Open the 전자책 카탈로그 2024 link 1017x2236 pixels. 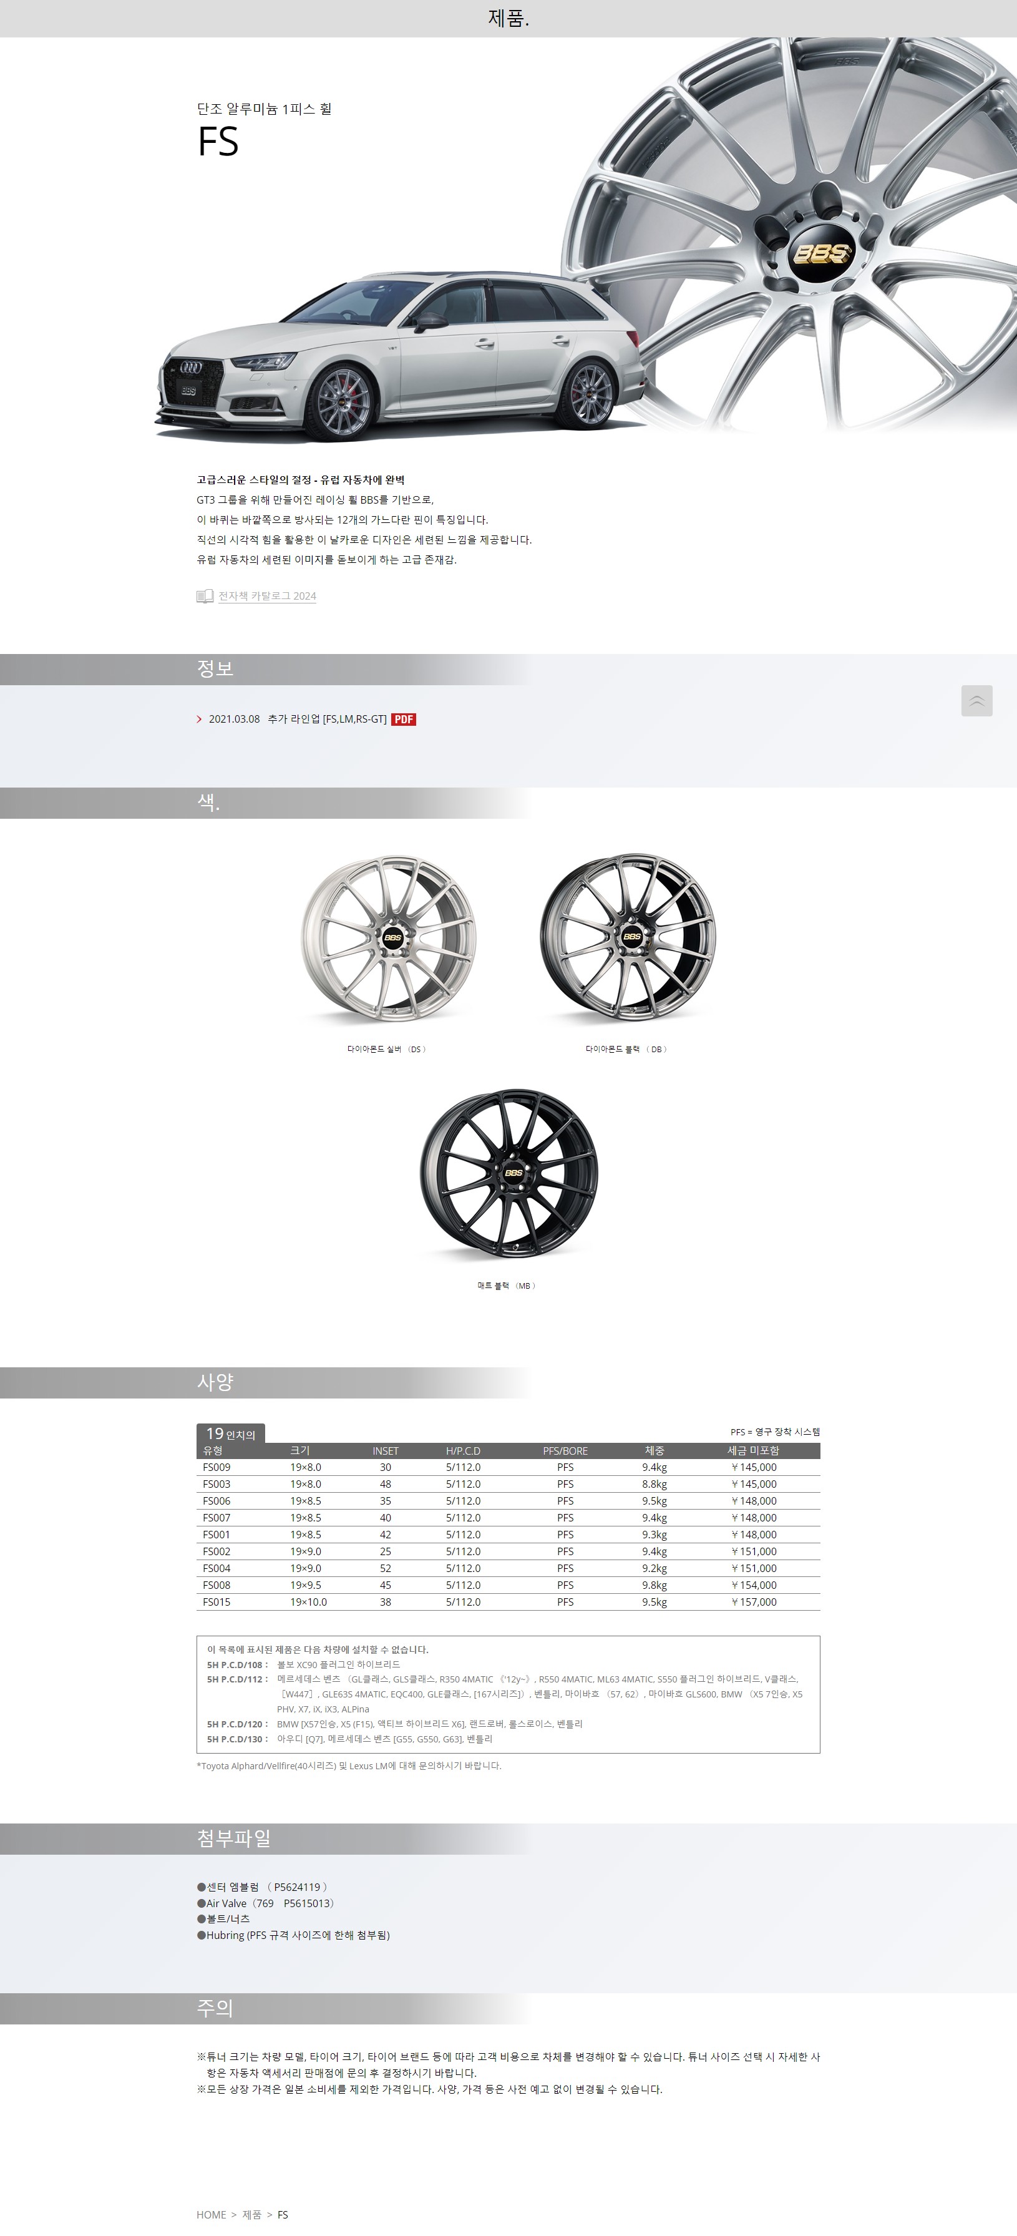[x=267, y=595]
